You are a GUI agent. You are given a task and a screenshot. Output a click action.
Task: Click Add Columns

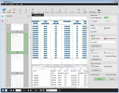click(x=95, y=39)
